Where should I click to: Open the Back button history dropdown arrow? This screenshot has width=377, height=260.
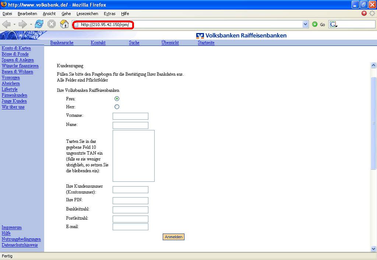[x=14, y=25]
